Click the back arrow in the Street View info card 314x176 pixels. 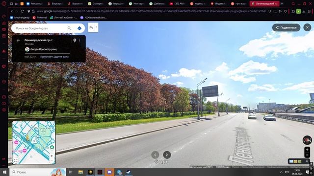click(18, 41)
